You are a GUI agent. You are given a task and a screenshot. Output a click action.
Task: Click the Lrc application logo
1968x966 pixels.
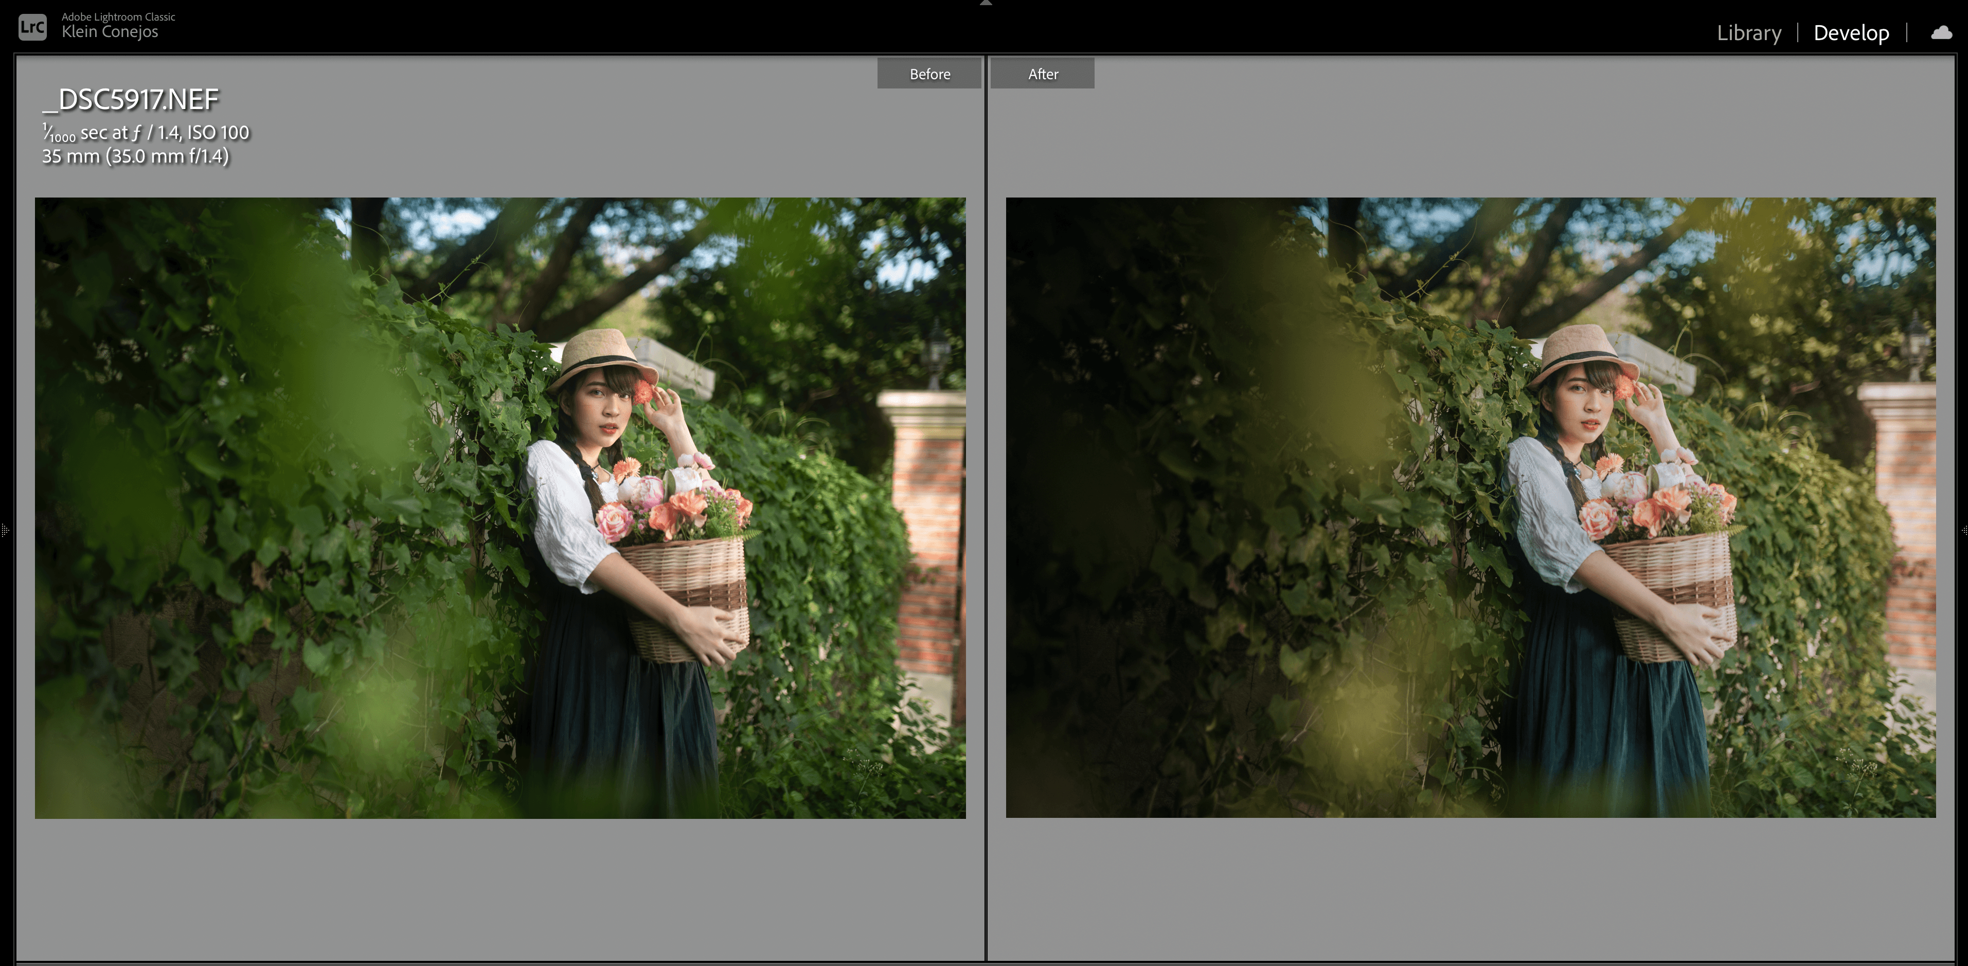(32, 27)
